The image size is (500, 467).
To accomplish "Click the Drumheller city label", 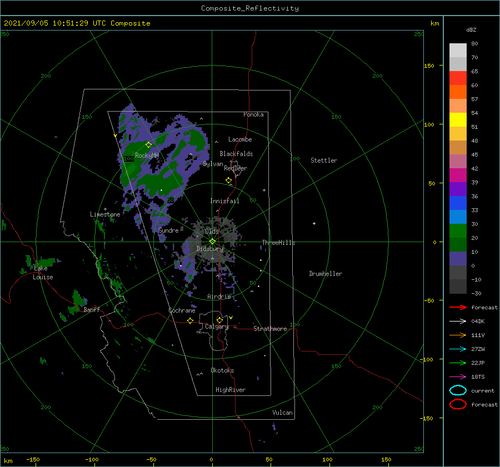I will point(326,274).
